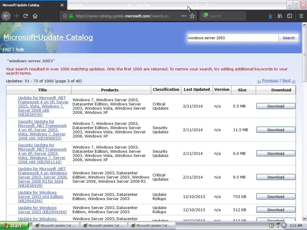Viewport: 307px width, 230px height.
Task: Open the FAQ link
Action: (x=7, y=49)
